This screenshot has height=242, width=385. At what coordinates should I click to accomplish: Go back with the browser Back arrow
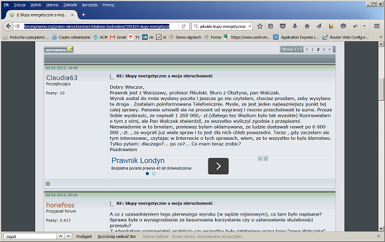[x=8, y=26]
